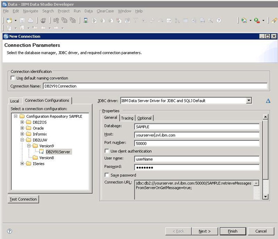The height and width of the screenshot is (239, 278).
Task: Open the JDBC driver dropdown
Action: pyautogui.click(x=249, y=100)
